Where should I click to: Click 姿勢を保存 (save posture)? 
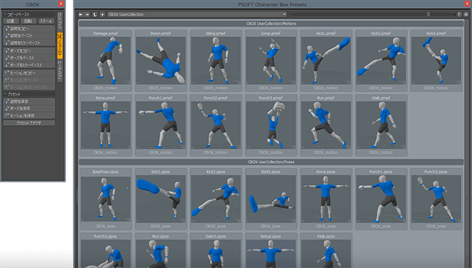pyautogui.click(x=29, y=101)
